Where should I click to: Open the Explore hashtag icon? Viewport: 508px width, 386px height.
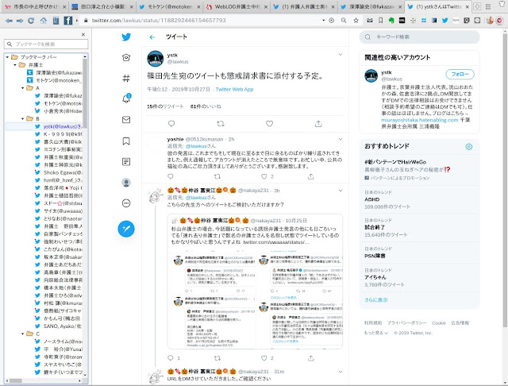(126, 78)
